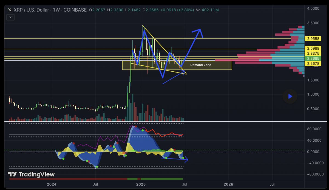Viewport: 329px width, 190px height.
Task: Click the H 2.3300 high value
Action: tap(115, 10)
